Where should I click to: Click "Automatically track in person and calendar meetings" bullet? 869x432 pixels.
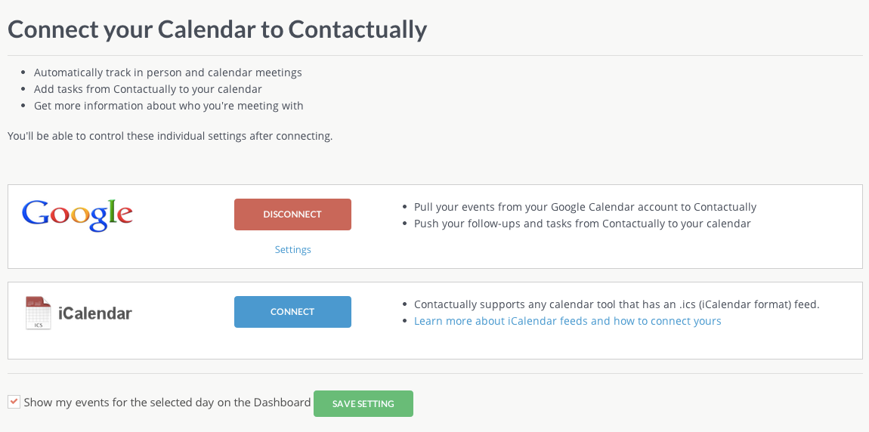[168, 73]
